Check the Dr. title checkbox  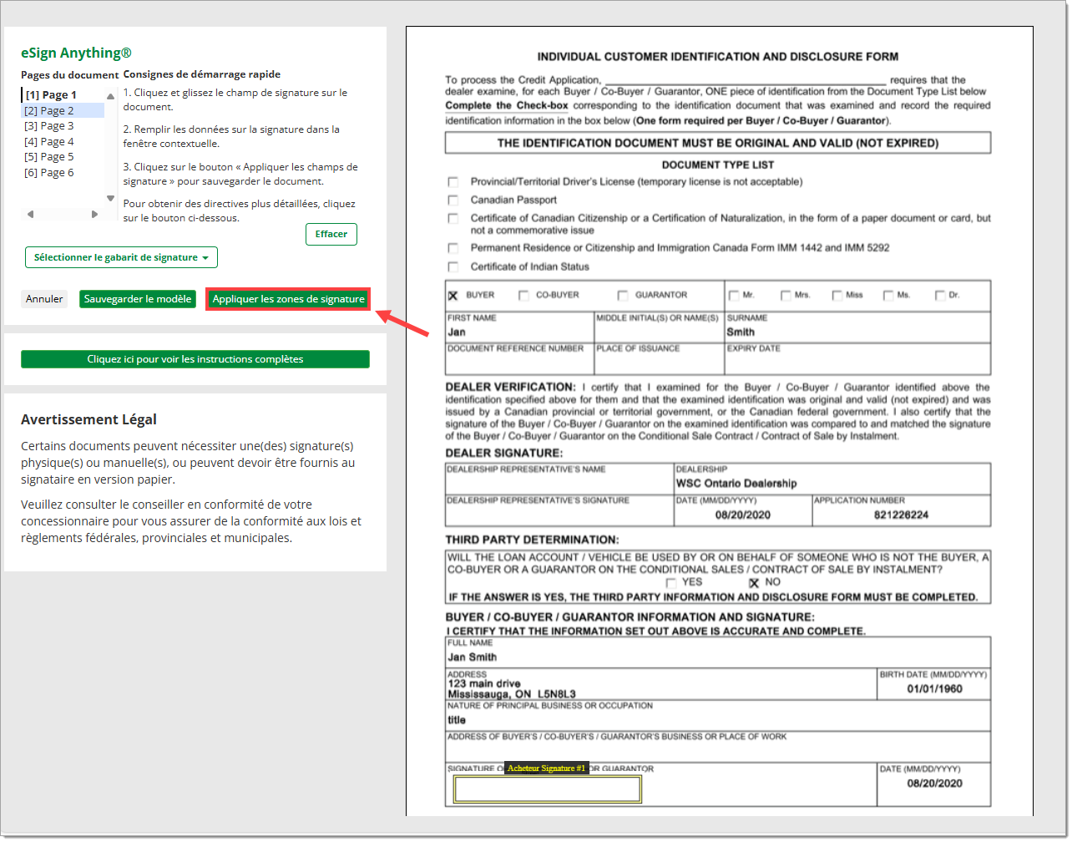coord(940,296)
